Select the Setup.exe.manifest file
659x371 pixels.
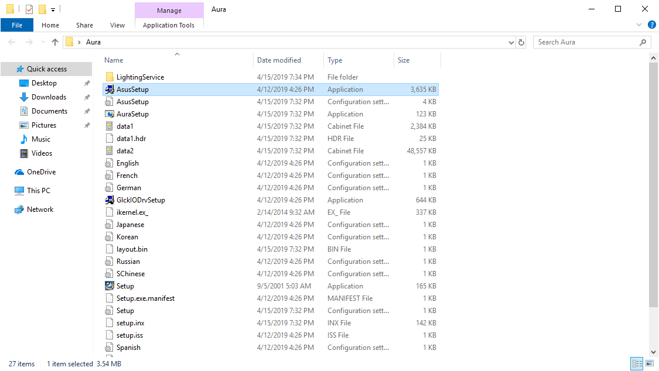[x=271, y=298]
